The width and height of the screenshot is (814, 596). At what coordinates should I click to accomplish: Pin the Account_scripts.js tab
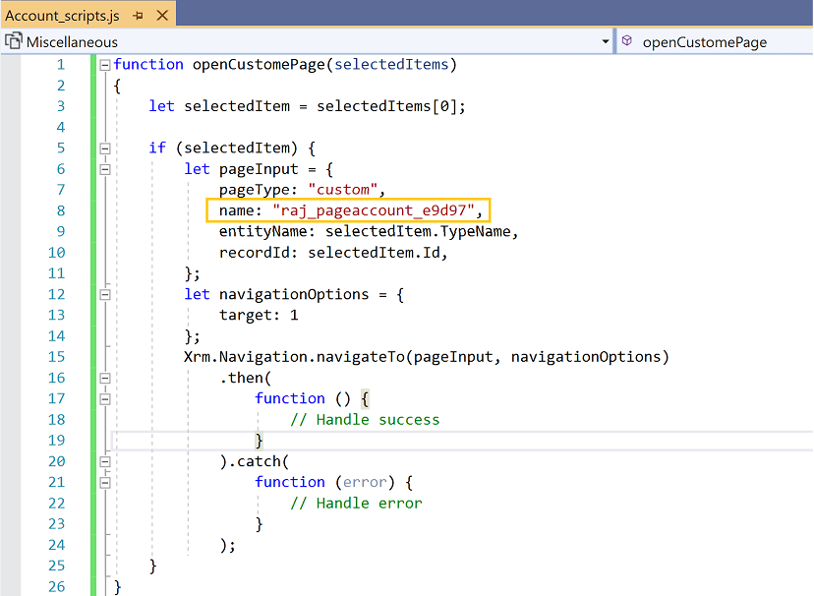coord(138,16)
